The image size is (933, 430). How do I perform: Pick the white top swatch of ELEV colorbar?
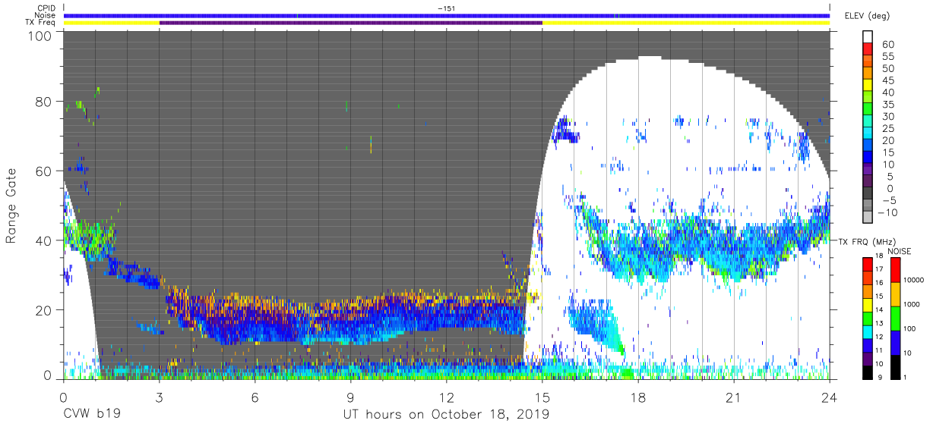coord(868,36)
